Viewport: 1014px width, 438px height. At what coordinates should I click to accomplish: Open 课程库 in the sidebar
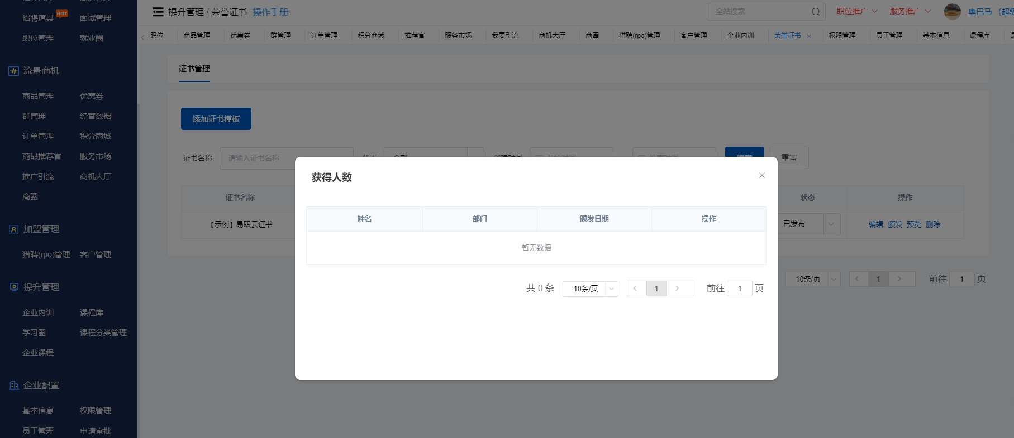click(x=92, y=312)
